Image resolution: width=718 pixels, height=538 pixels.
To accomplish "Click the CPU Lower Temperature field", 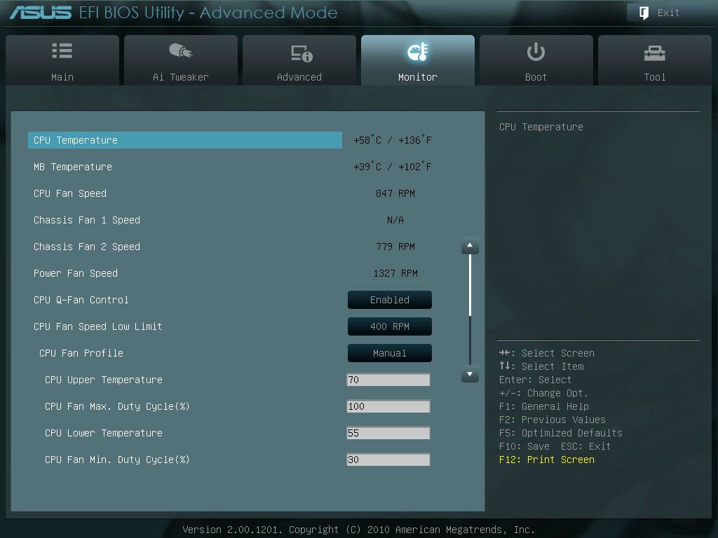I will (388, 433).
